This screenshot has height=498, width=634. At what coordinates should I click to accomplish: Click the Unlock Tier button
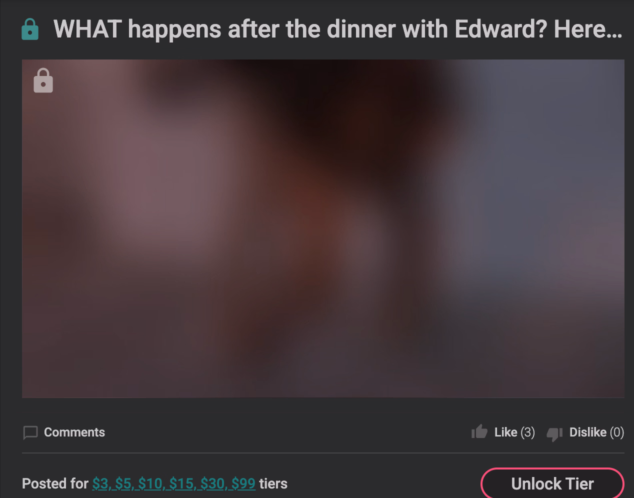coord(552,483)
